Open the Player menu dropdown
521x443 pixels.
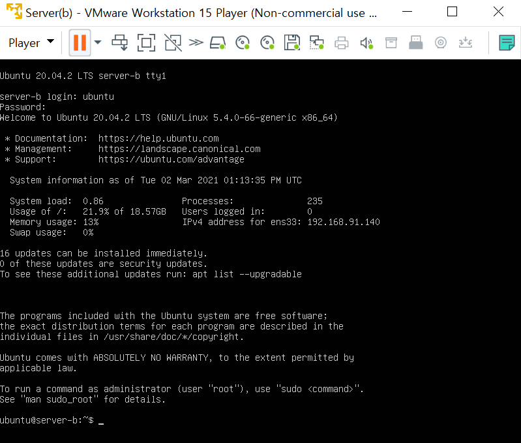click(x=31, y=42)
